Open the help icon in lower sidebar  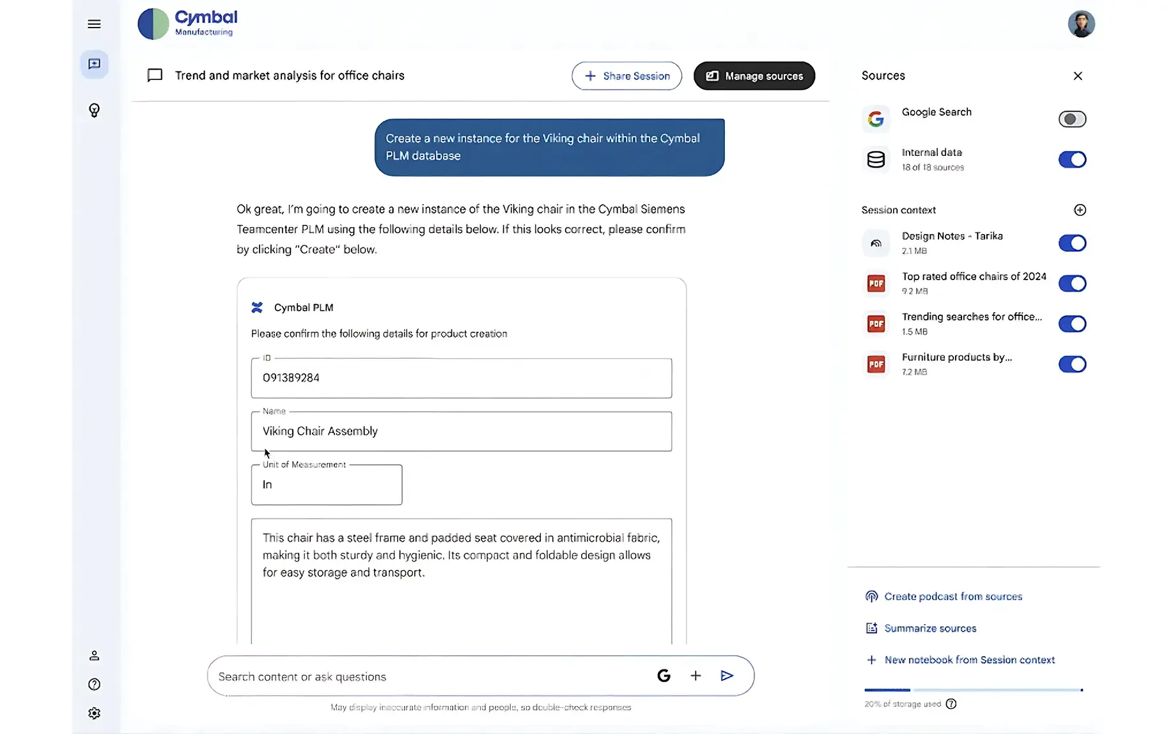click(x=94, y=684)
